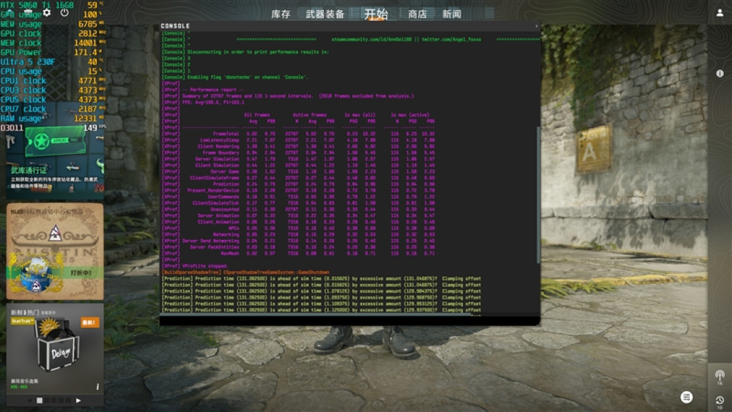Click the NavMesh row in report
This screenshot has height=412, width=732.
point(299,253)
